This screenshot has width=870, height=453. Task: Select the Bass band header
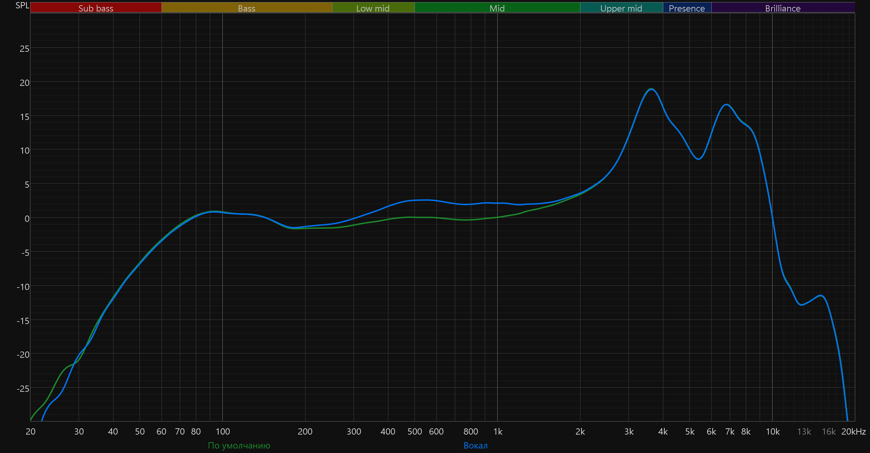246,8
